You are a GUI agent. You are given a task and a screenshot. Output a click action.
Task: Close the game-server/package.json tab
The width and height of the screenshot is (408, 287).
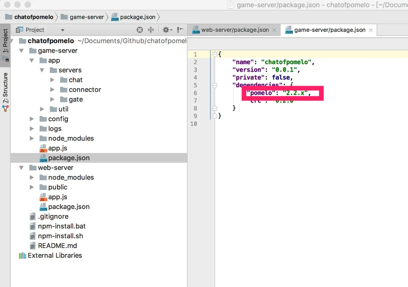point(371,30)
